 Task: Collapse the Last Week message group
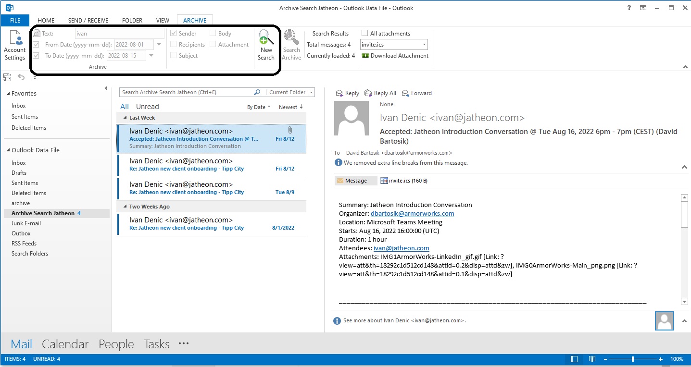126,118
